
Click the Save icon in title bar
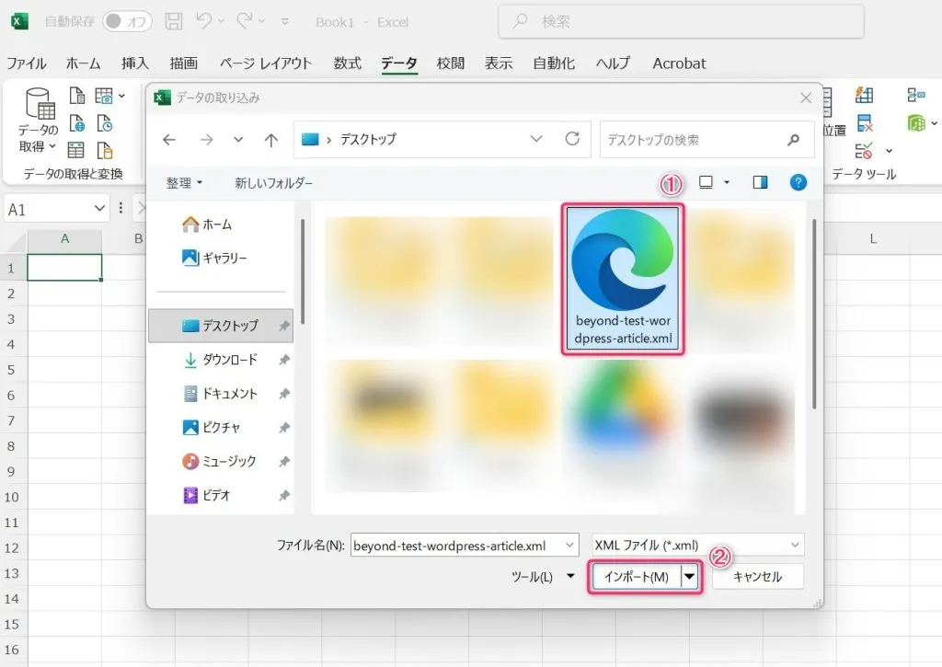174,21
